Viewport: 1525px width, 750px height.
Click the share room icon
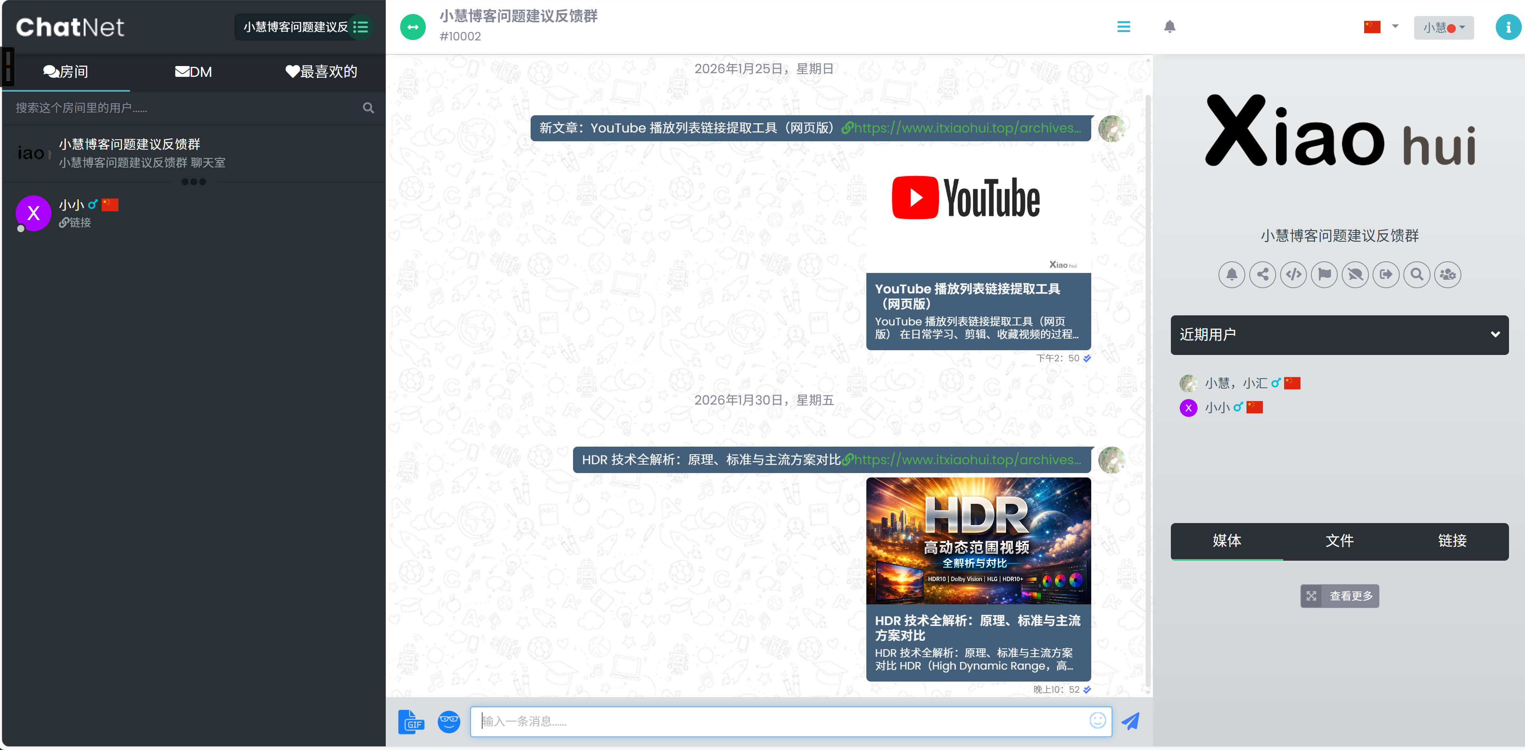tap(1262, 275)
